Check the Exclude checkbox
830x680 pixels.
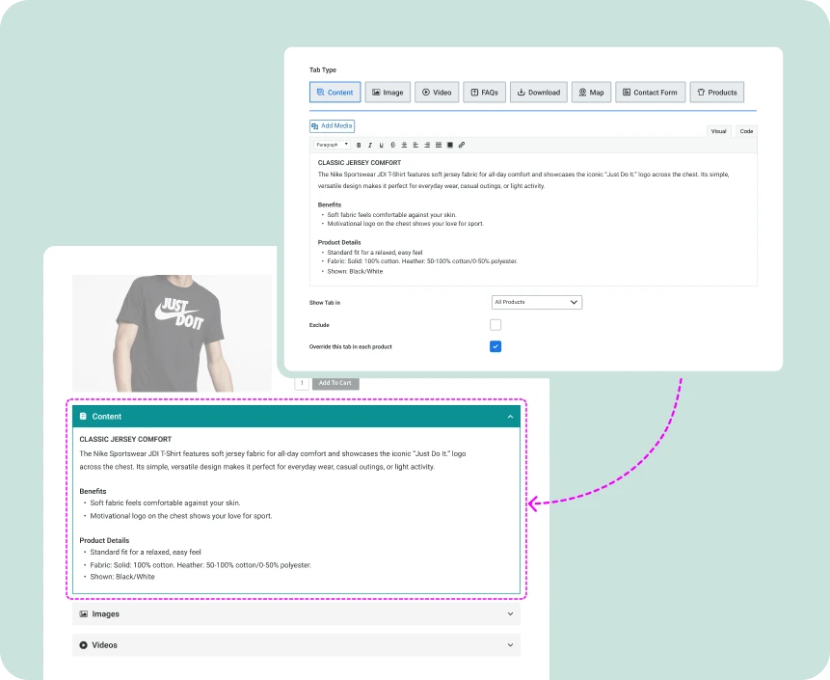click(x=495, y=325)
